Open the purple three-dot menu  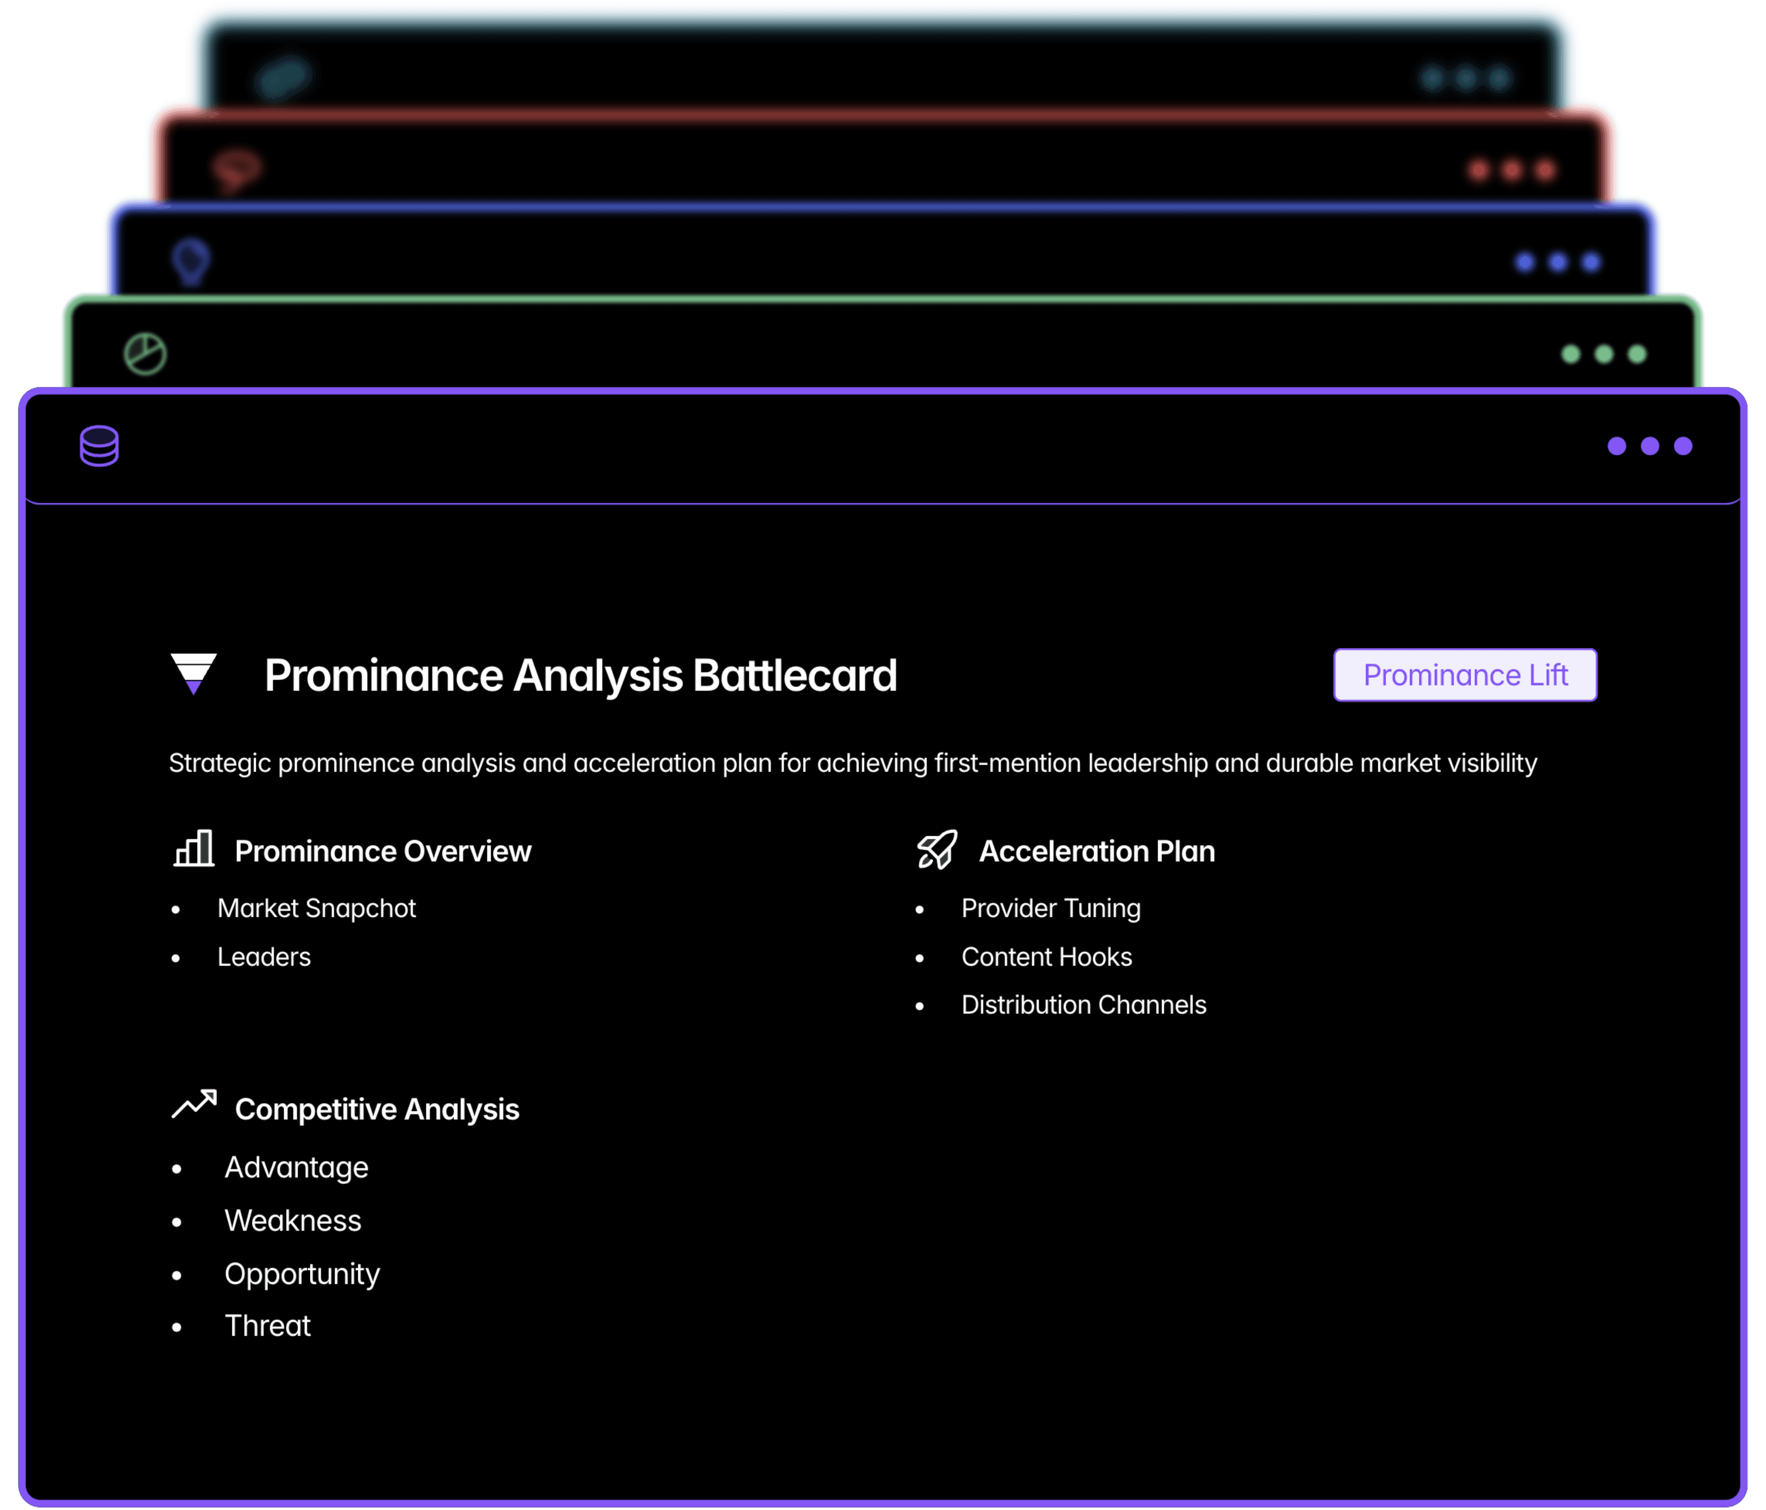[1649, 446]
